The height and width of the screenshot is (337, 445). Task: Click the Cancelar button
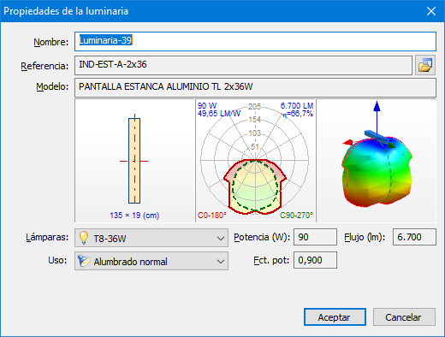click(404, 316)
